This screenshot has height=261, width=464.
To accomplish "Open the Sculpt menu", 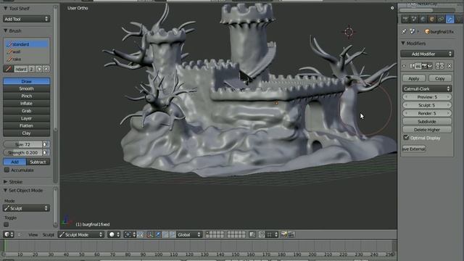I will [49, 235].
